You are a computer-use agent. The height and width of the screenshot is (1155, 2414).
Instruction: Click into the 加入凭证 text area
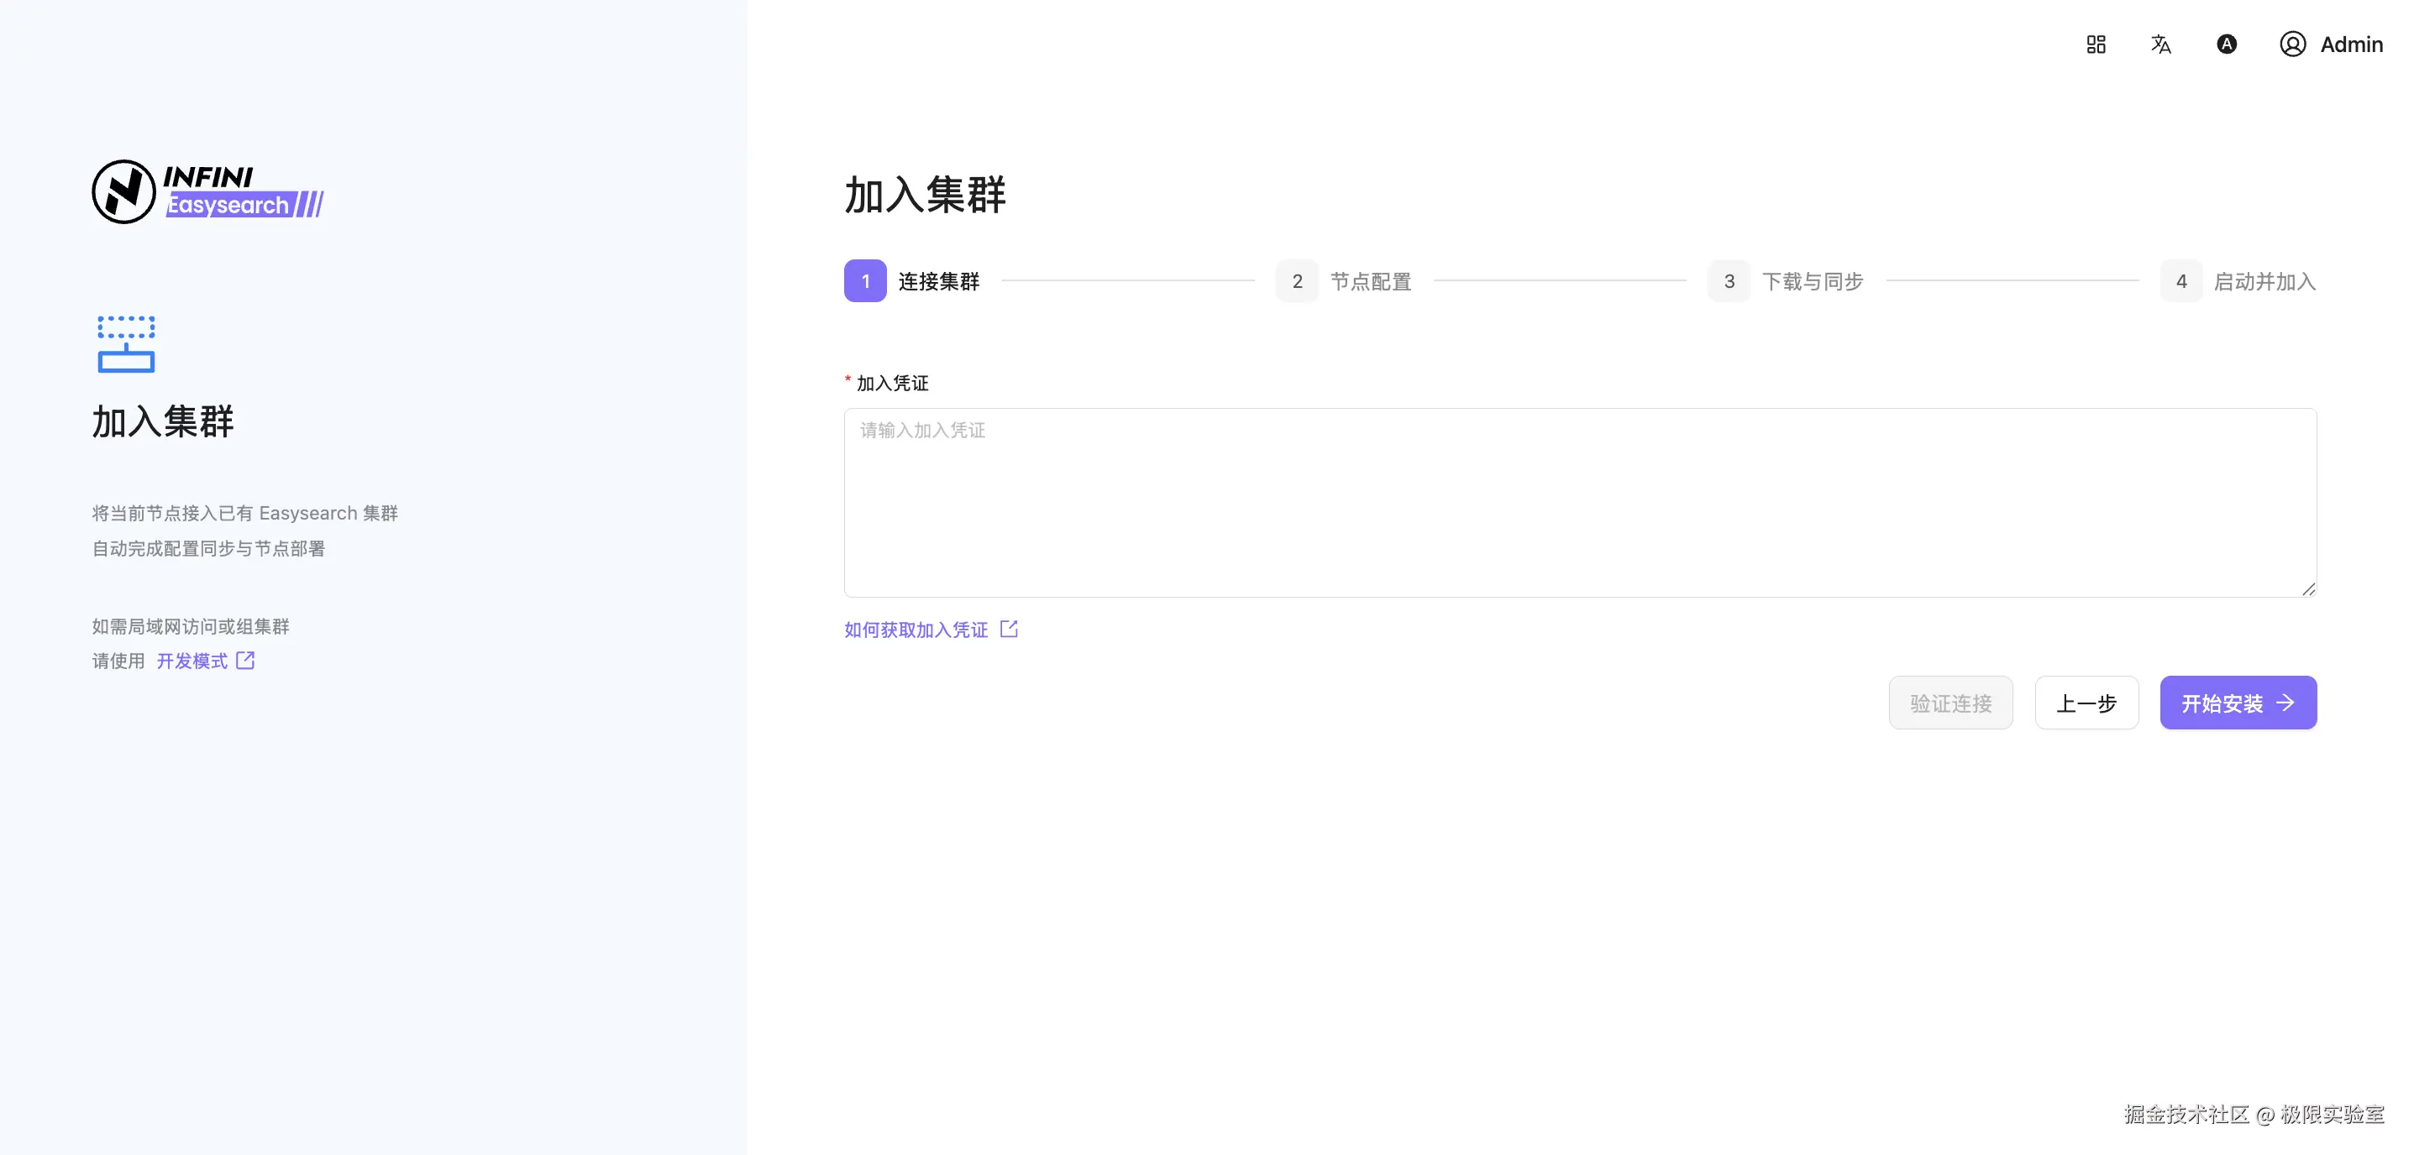click(1579, 502)
